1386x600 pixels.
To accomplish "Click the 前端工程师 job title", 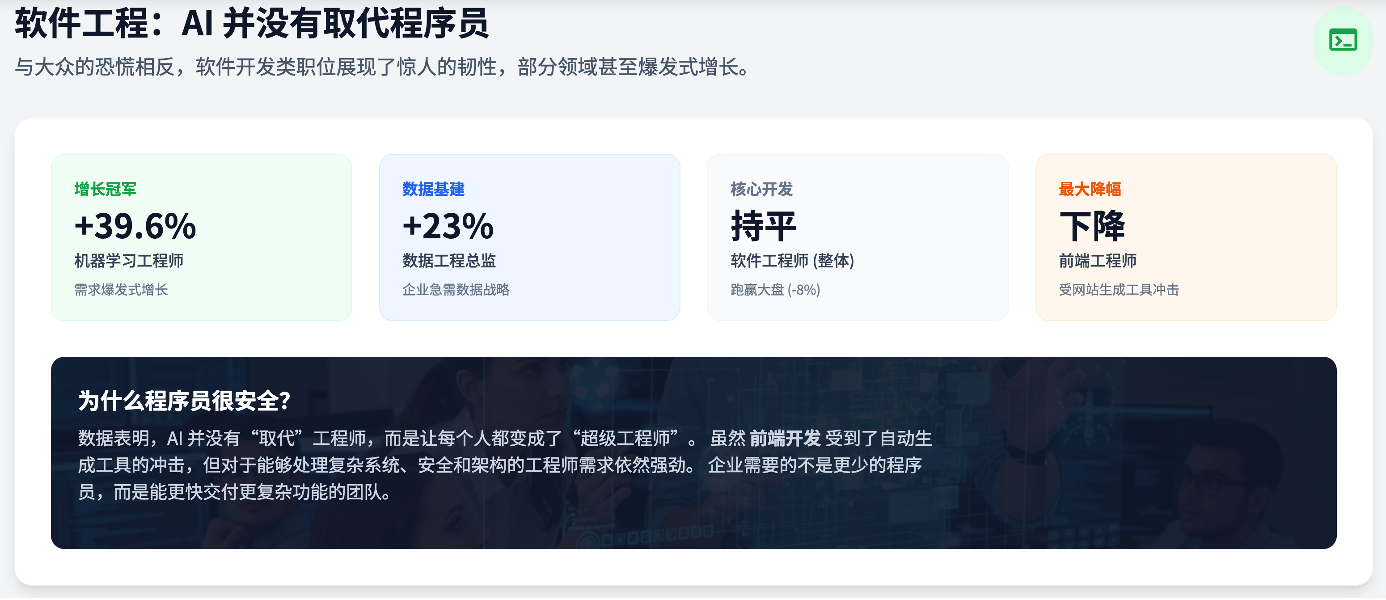I will point(1097,261).
